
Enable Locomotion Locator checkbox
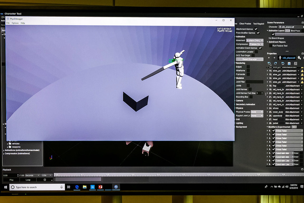[256, 52]
